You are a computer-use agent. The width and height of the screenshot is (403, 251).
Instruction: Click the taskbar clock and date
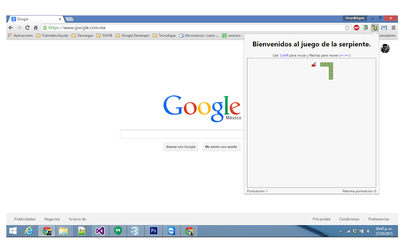click(x=384, y=231)
